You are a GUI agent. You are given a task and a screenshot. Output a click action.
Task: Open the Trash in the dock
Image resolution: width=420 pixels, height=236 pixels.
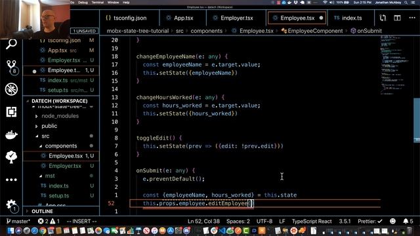(x=409, y=231)
